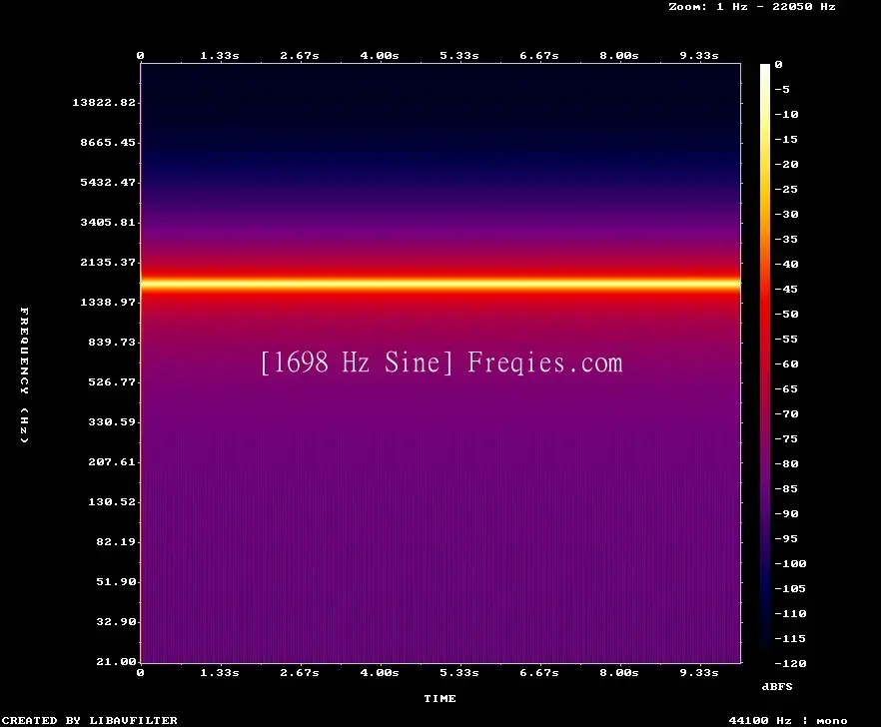The width and height of the screenshot is (881, 727).
Task: Click the FREQUENCY (Hz) axis title
Action: (24, 374)
